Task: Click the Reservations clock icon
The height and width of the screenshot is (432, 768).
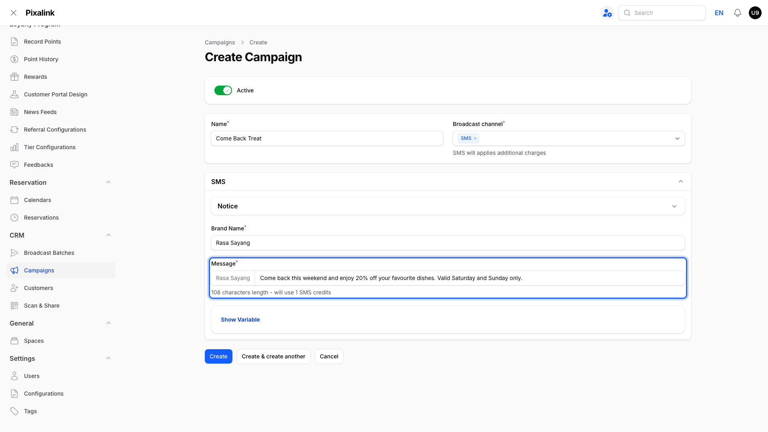Action: click(14, 218)
